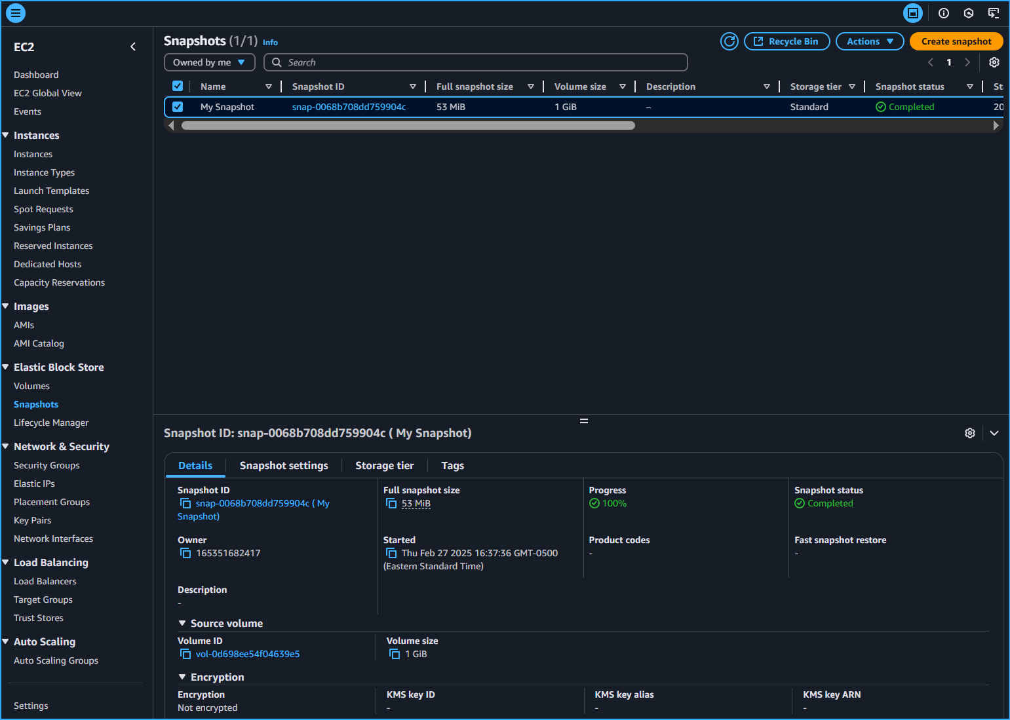Click the details panel settings gear icon
The width and height of the screenshot is (1010, 720).
click(969, 433)
